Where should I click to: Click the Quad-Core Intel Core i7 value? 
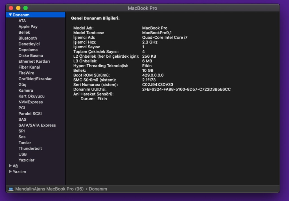point(165,37)
